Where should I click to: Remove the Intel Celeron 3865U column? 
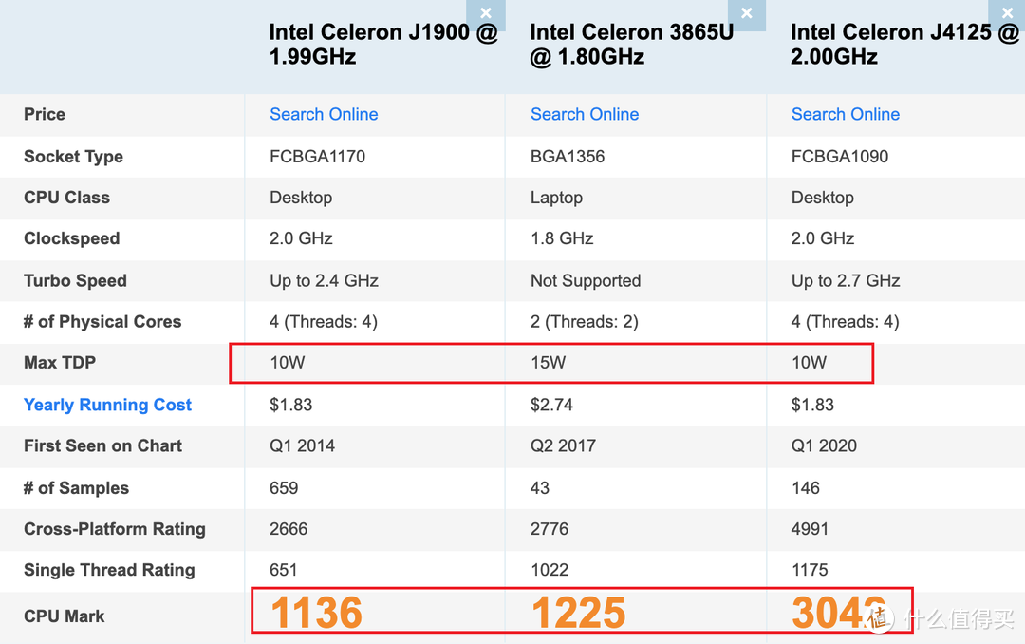pyautogui.click(x=747, y=14)
